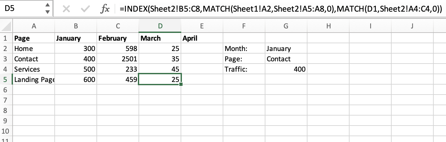The height and width of the screenshot is (142, 446).
Task: Click cell G2 containing January
Action: (x=285, y=49)
